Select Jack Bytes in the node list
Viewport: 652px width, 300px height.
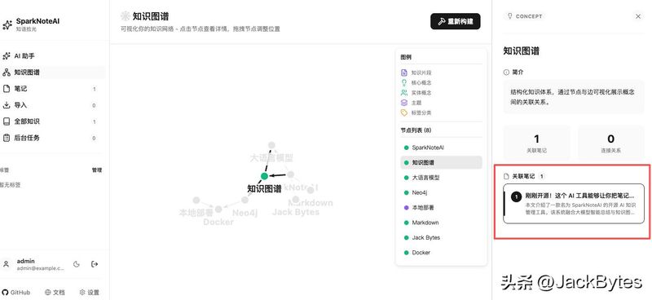point(441,237)
